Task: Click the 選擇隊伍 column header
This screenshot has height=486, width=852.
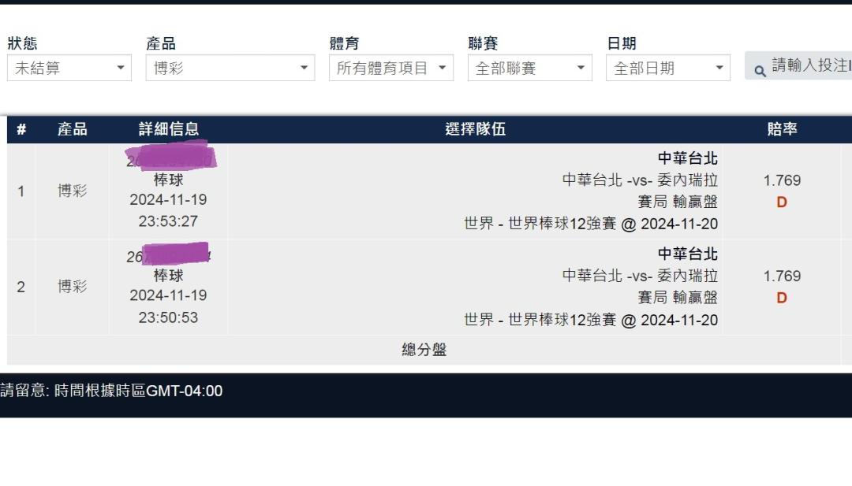Action: (x=476, y=129)
